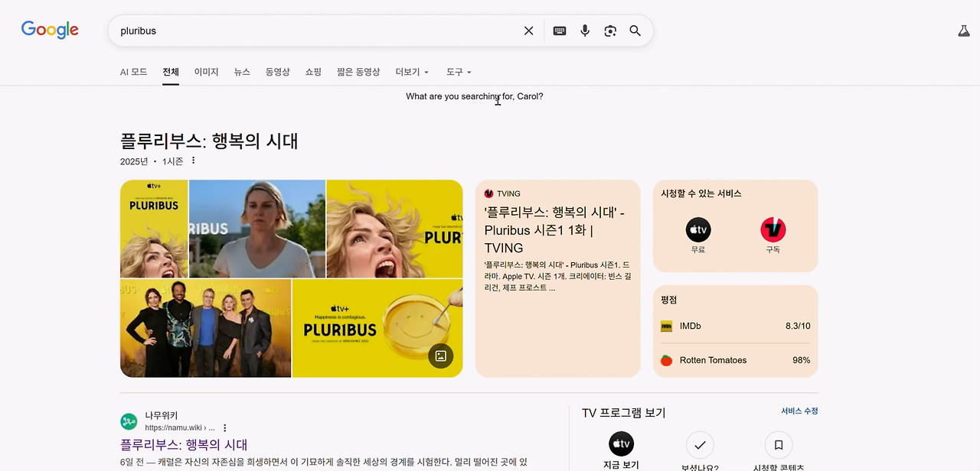Switch to 쇼핑 tab
Viewport: 980px width, 471px height.
pyautogui.click(x=313, y=72)
